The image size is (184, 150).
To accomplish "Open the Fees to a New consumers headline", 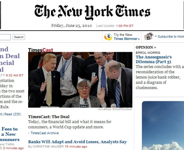I will 10,134.
